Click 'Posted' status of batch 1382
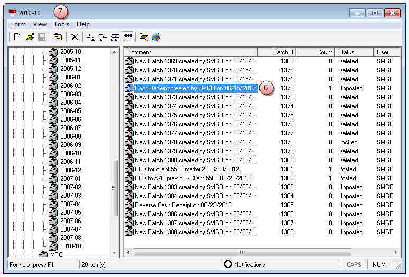Image resolution: width=409 pixels, height=277 pixels. 347,178
